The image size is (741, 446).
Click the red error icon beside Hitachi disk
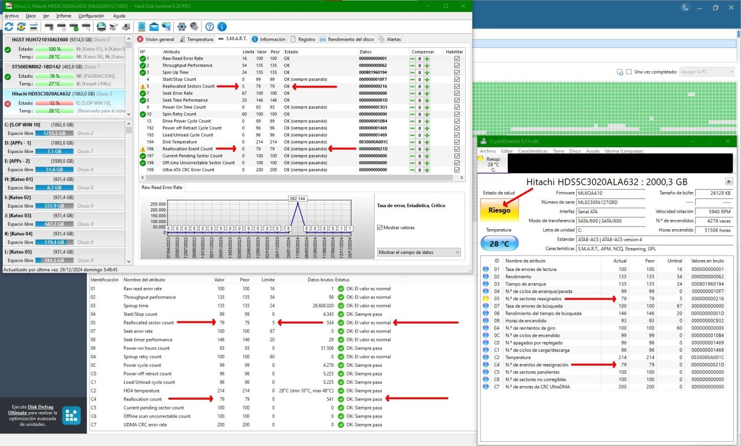[x=8, y=104]
